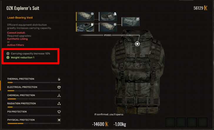Click green gear icon beside Weight reduction

8,57
